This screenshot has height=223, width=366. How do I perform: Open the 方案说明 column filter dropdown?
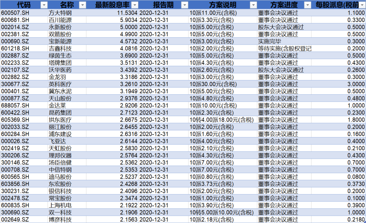(253, 5)
